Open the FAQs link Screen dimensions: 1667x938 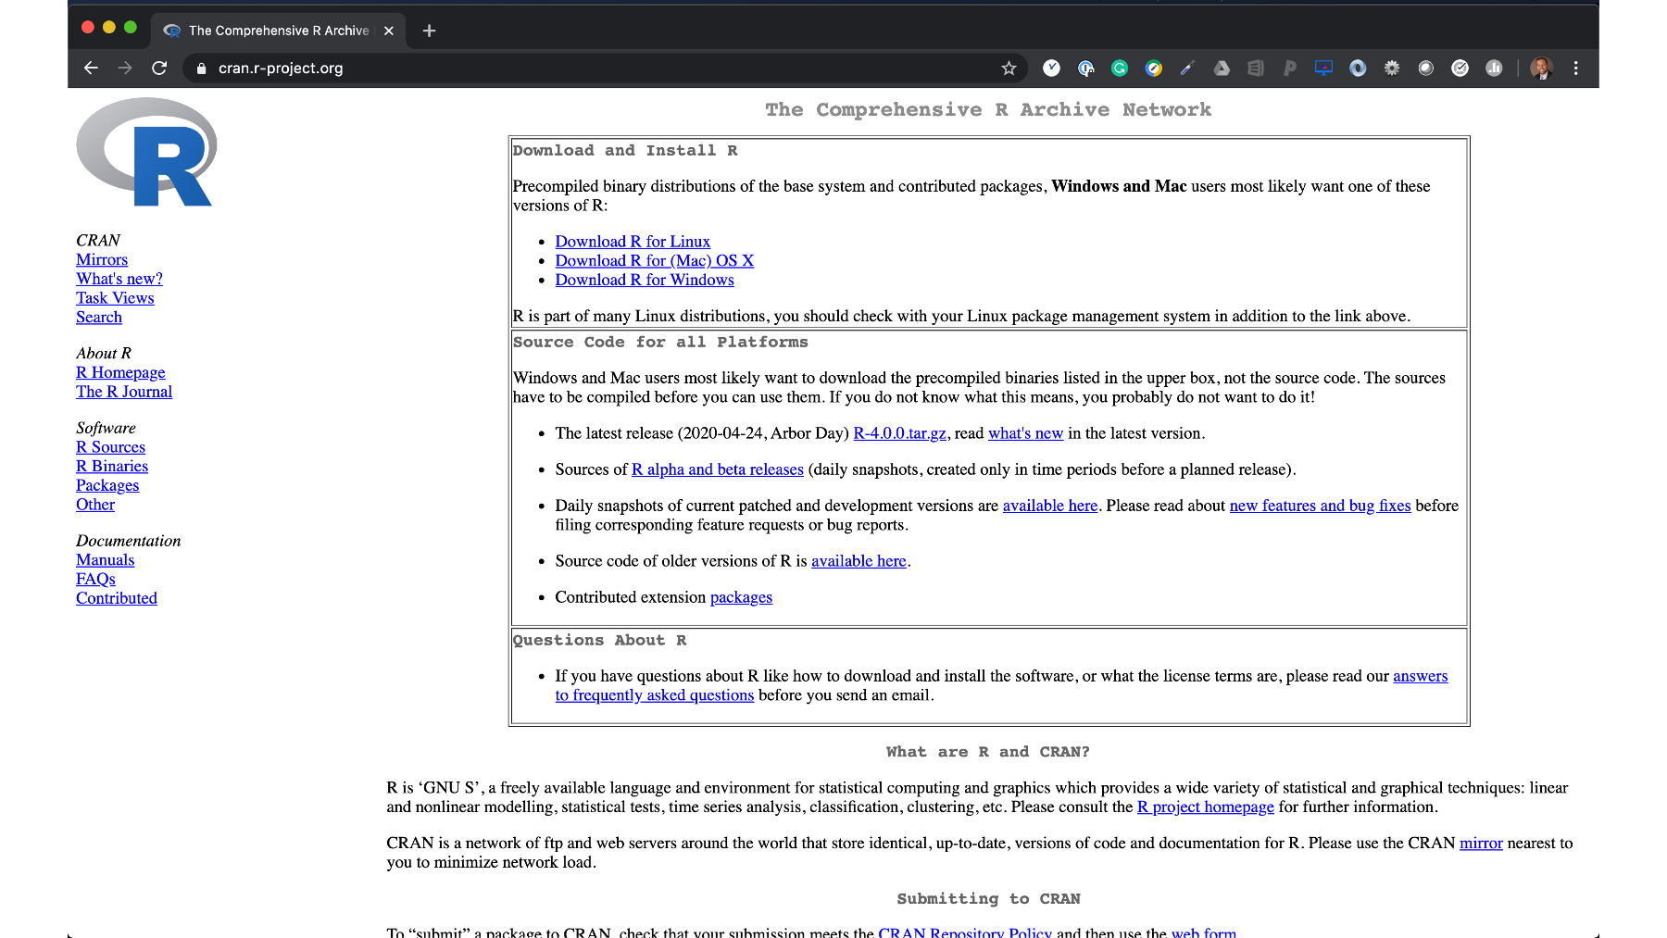95,580
